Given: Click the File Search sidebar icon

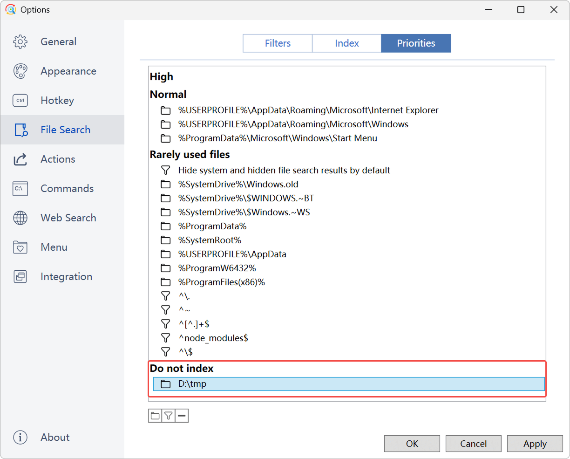Looking at the screenshot, I should pos(21,130).
